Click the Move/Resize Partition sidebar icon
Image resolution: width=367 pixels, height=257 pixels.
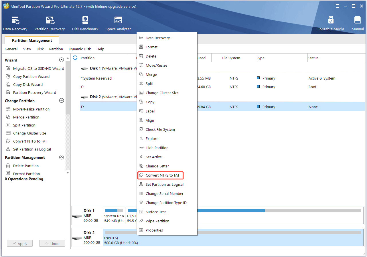[x=8, y=109]
